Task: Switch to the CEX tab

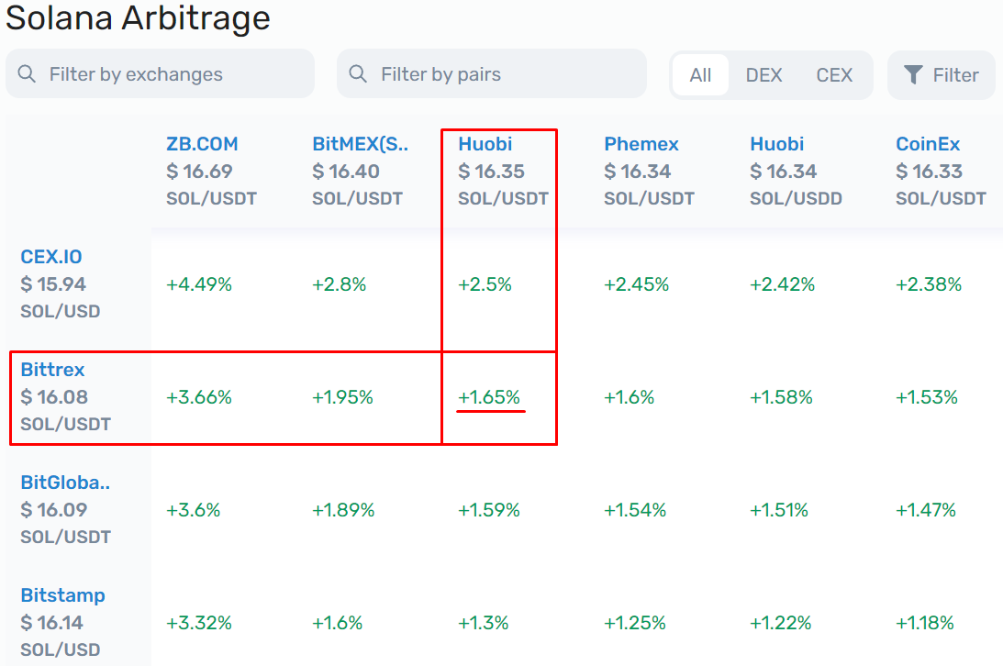Action: [x=834, y=75]
